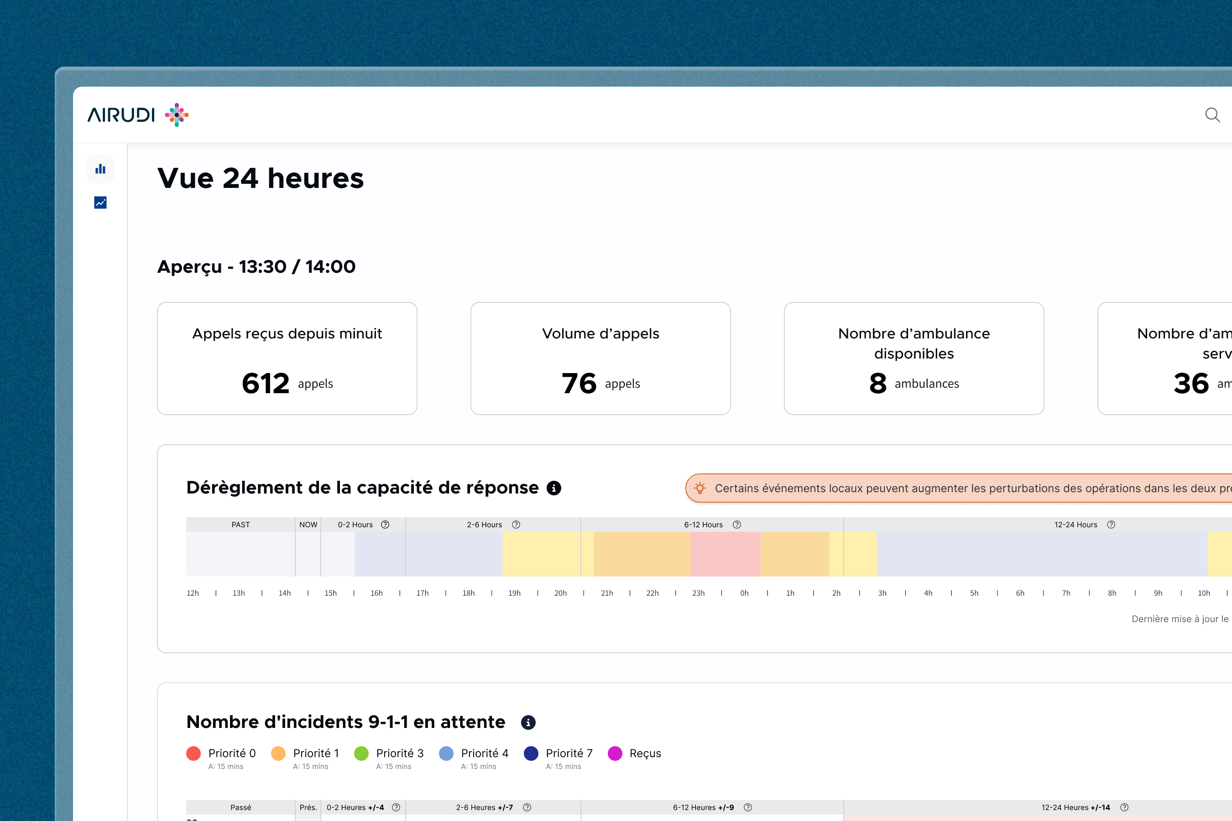Click the Passé column header
Screen dimensions: 1232x821
(x=240, y=807)
